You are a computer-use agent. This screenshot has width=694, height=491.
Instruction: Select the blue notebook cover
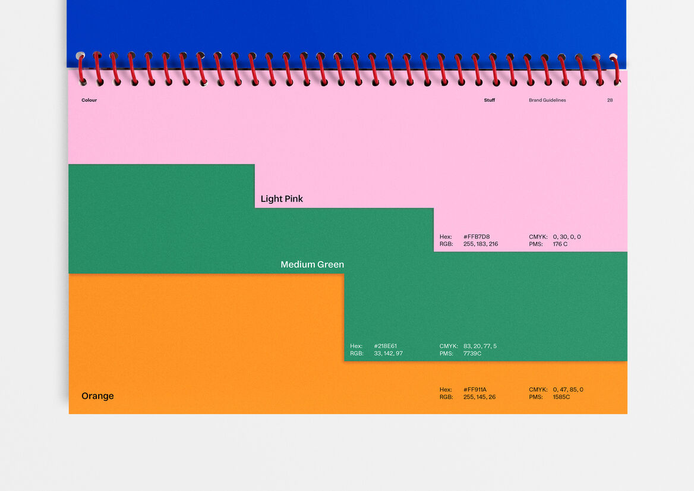345,27
